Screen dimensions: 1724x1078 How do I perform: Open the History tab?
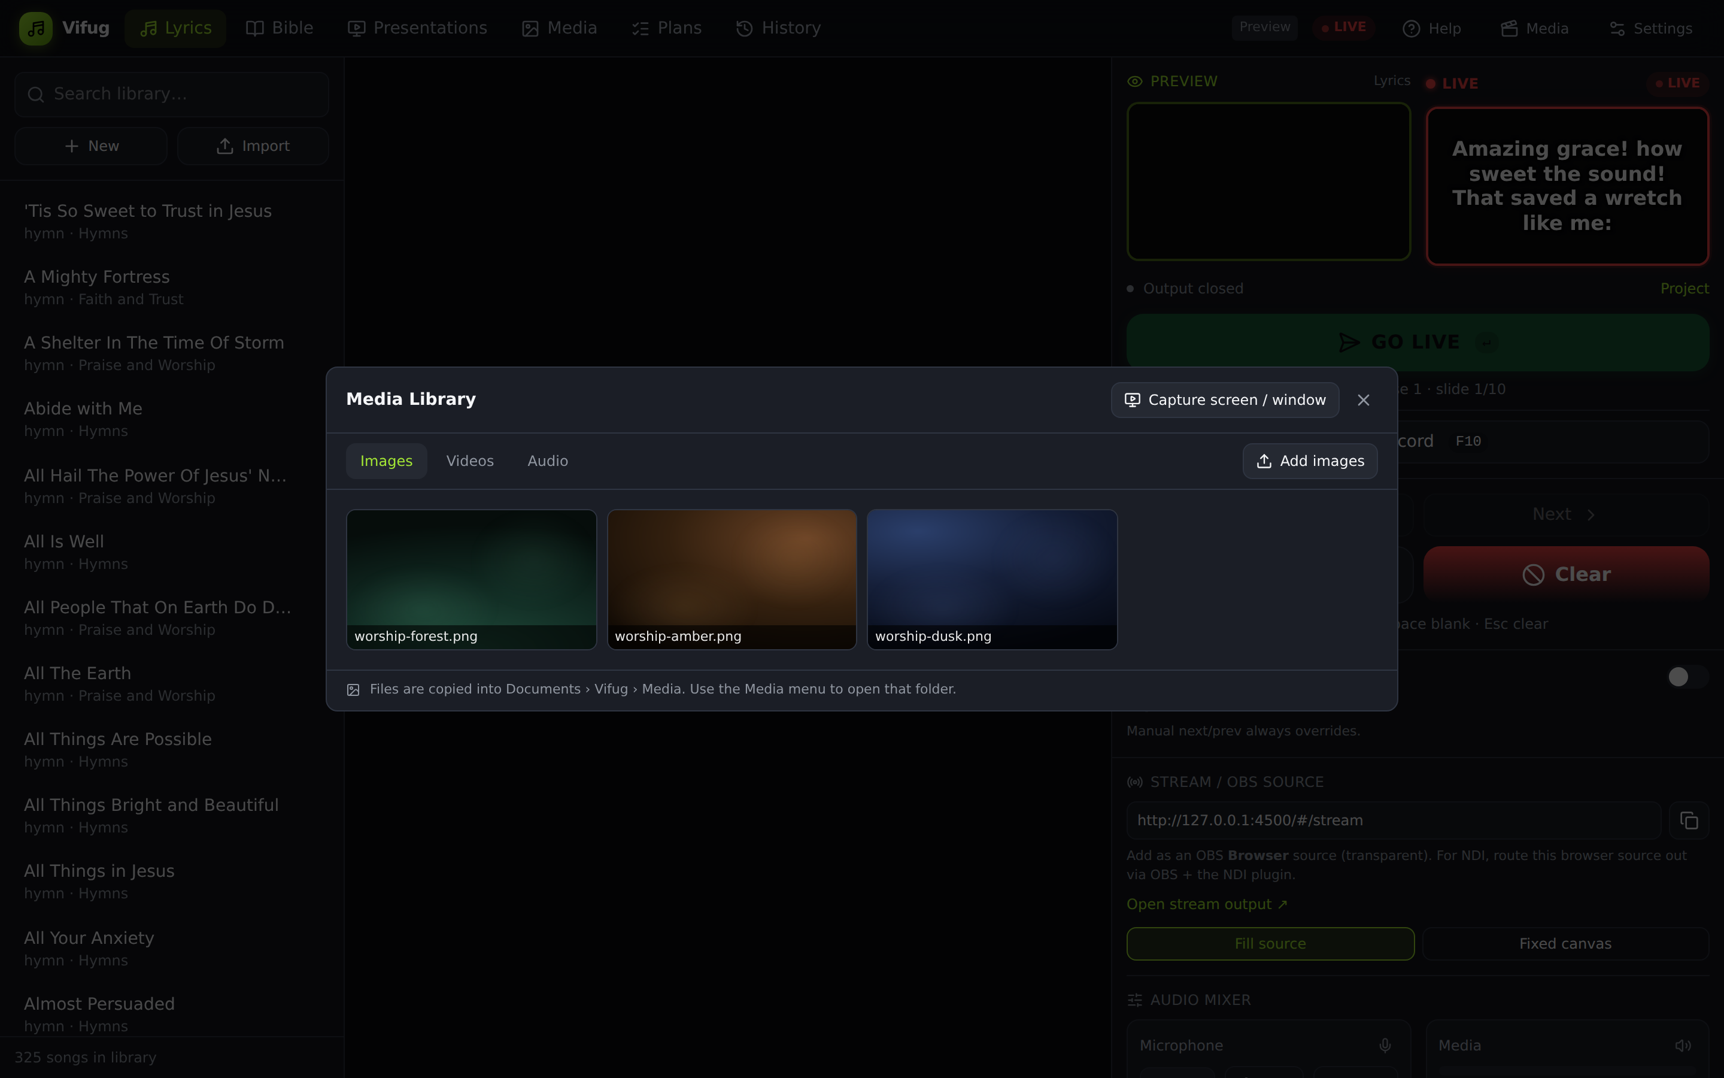[x=778, y=29]
